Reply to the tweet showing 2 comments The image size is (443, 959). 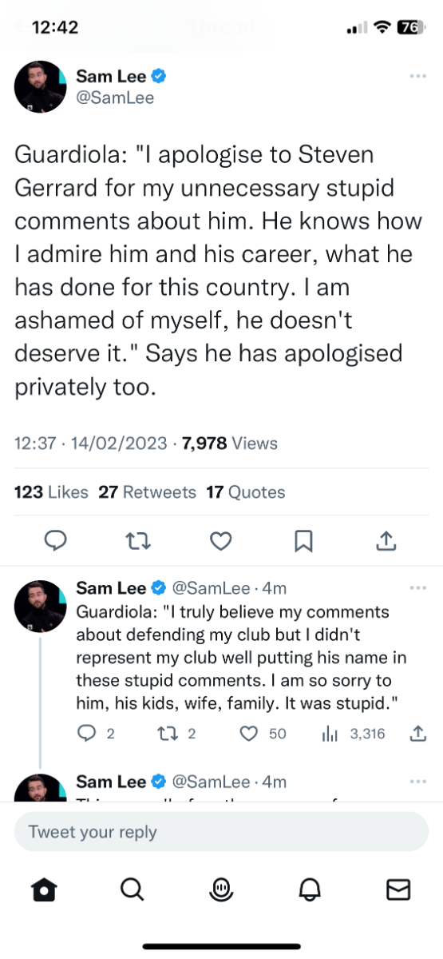point(96,733)
